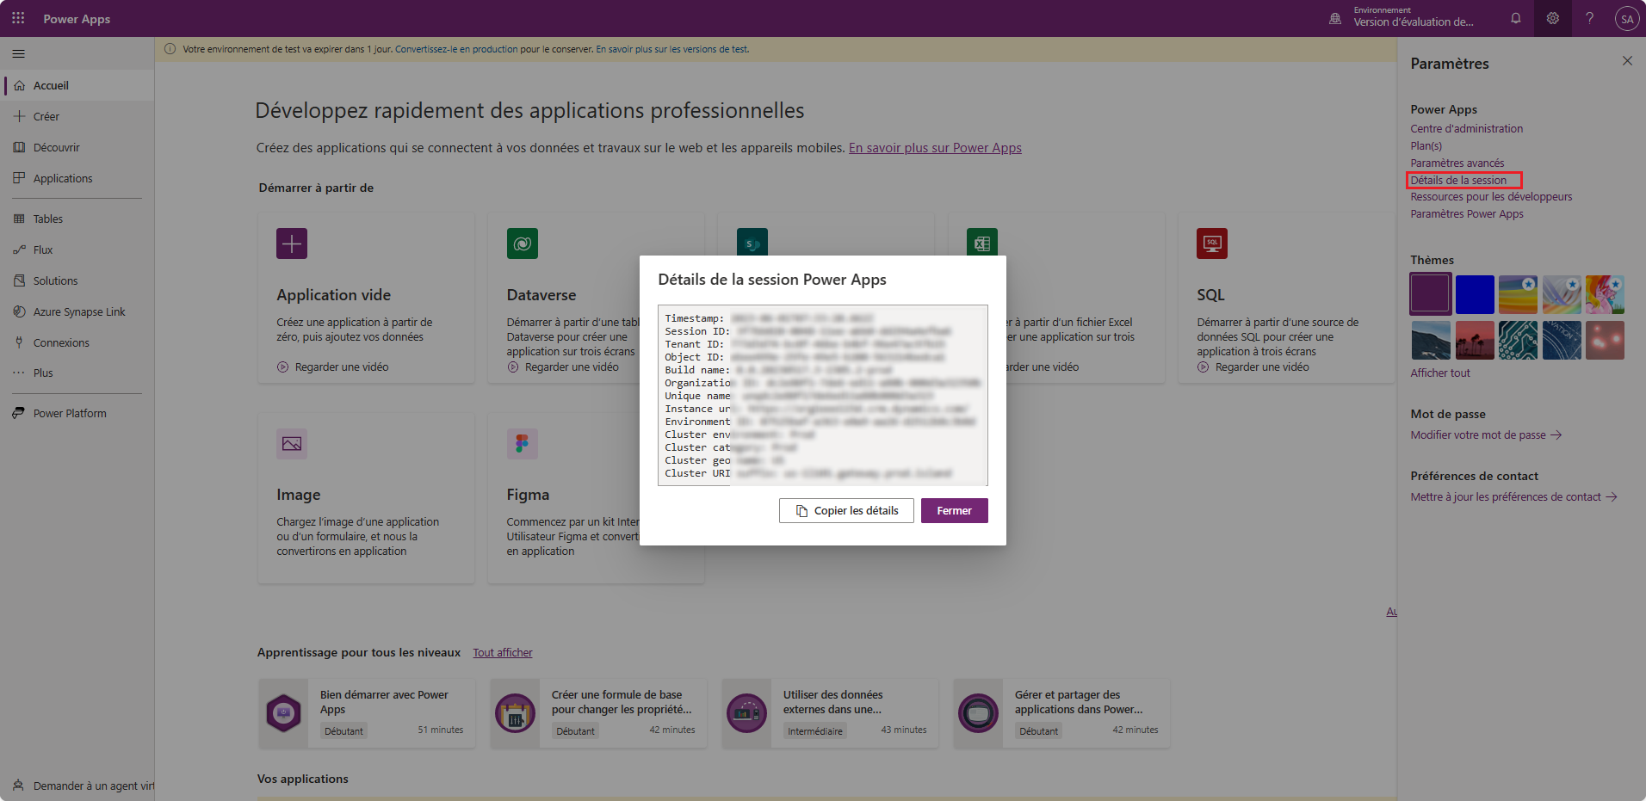This screenshot has width=1646, height=801.
Task: Open Gérer et partager des applications module
Action: pyautogui.click(x=1061, y=712)
